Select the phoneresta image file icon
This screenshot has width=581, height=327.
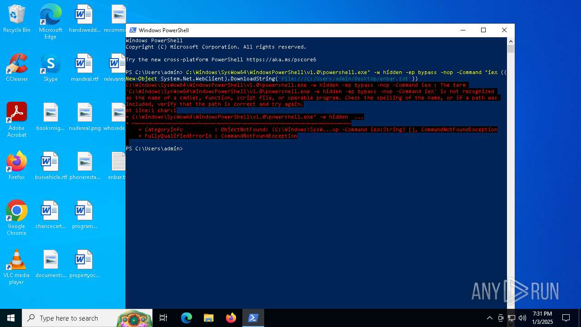(84, 166)
